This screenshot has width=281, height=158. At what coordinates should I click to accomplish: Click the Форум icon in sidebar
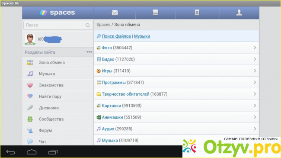pyautogui.click(x=30, y=130)
